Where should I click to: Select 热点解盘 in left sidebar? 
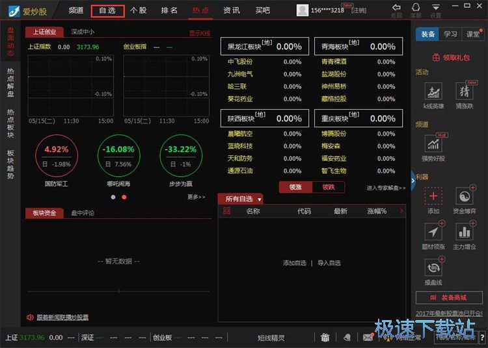(x=10, y=82)
